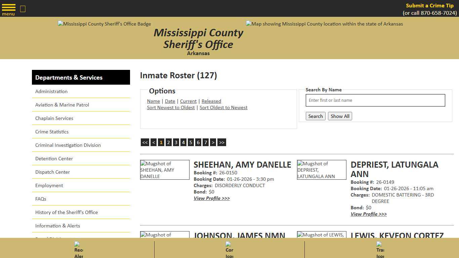This screenshot has width=459, height=258.
Task: Click the Enter first or last name field
Action: tap(375, 100)
